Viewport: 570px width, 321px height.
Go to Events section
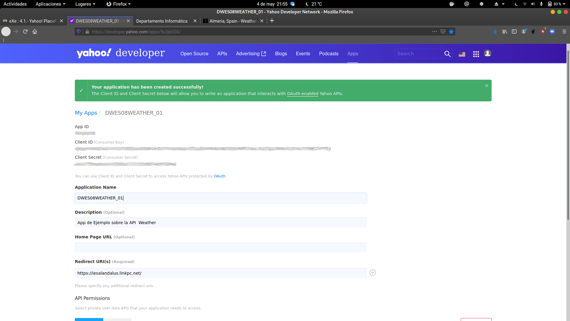coord(303,54)
